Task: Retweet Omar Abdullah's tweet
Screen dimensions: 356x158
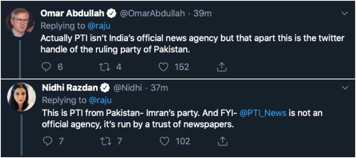Action: (105, 67)
